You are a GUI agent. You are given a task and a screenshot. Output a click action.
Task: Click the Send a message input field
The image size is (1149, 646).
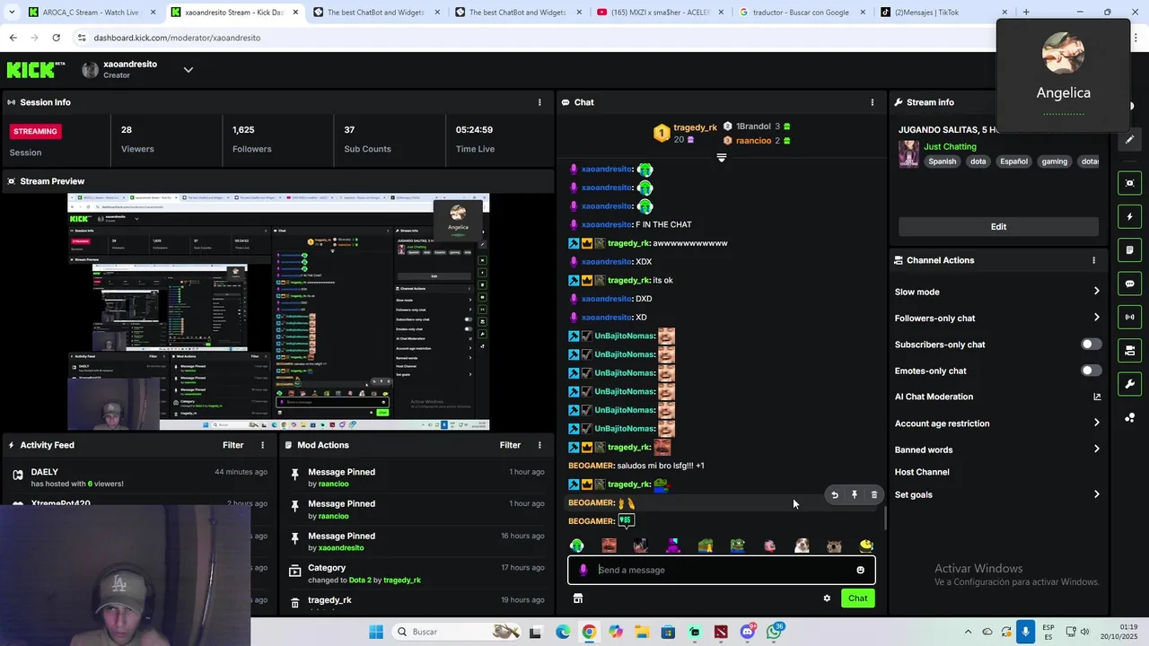(x=722, y=570)
